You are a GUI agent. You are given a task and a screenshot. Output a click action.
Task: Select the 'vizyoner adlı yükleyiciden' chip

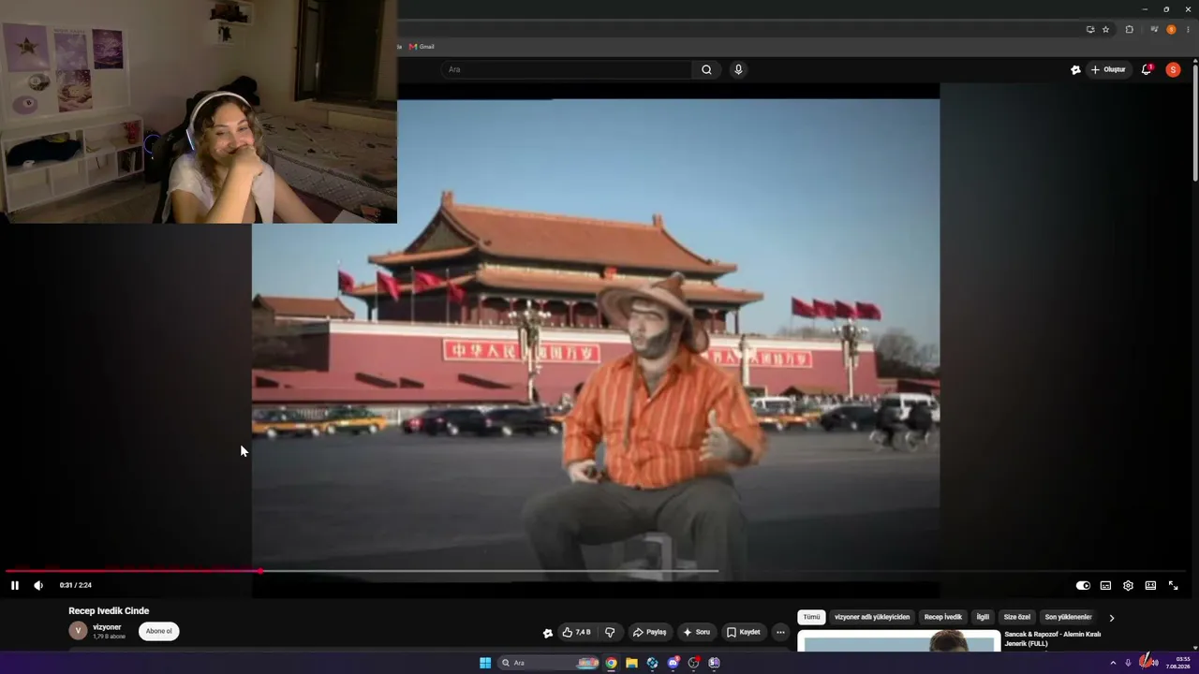pos(872,617)
